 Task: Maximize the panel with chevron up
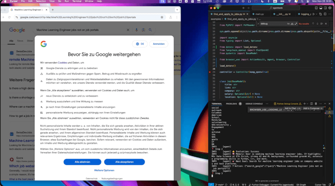point(325,104)
